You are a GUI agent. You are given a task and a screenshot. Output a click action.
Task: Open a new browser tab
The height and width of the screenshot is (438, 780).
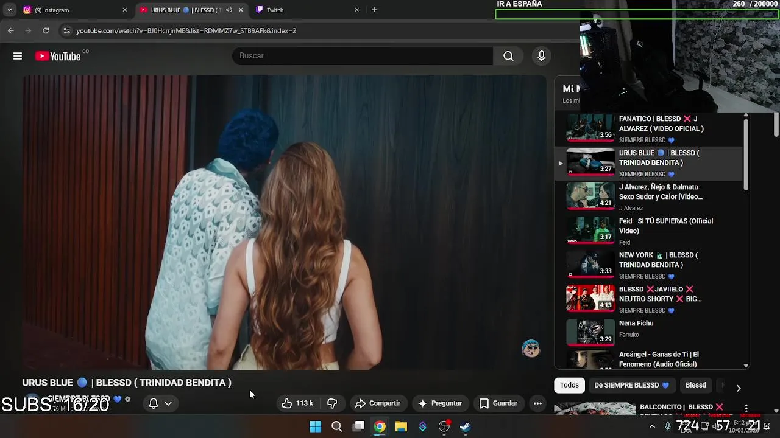point(374,10)
